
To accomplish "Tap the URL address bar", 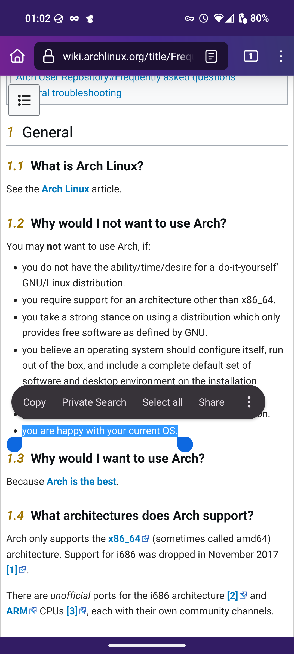I will [x=128, y=56].
